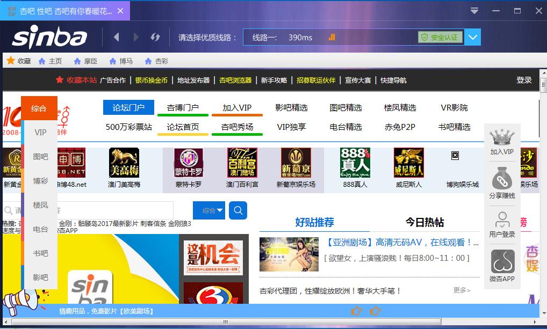Open the VR影院 navigation item
This screenshot has width=547, height=329.
click(454, 108)
